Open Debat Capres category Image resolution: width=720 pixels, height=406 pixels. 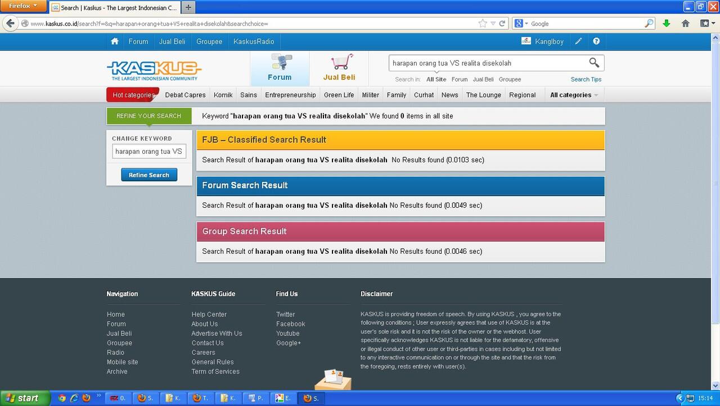click(x=185, y=95)
